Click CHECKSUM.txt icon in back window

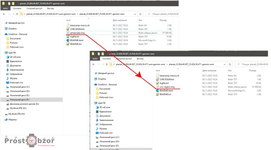(68, 29)
